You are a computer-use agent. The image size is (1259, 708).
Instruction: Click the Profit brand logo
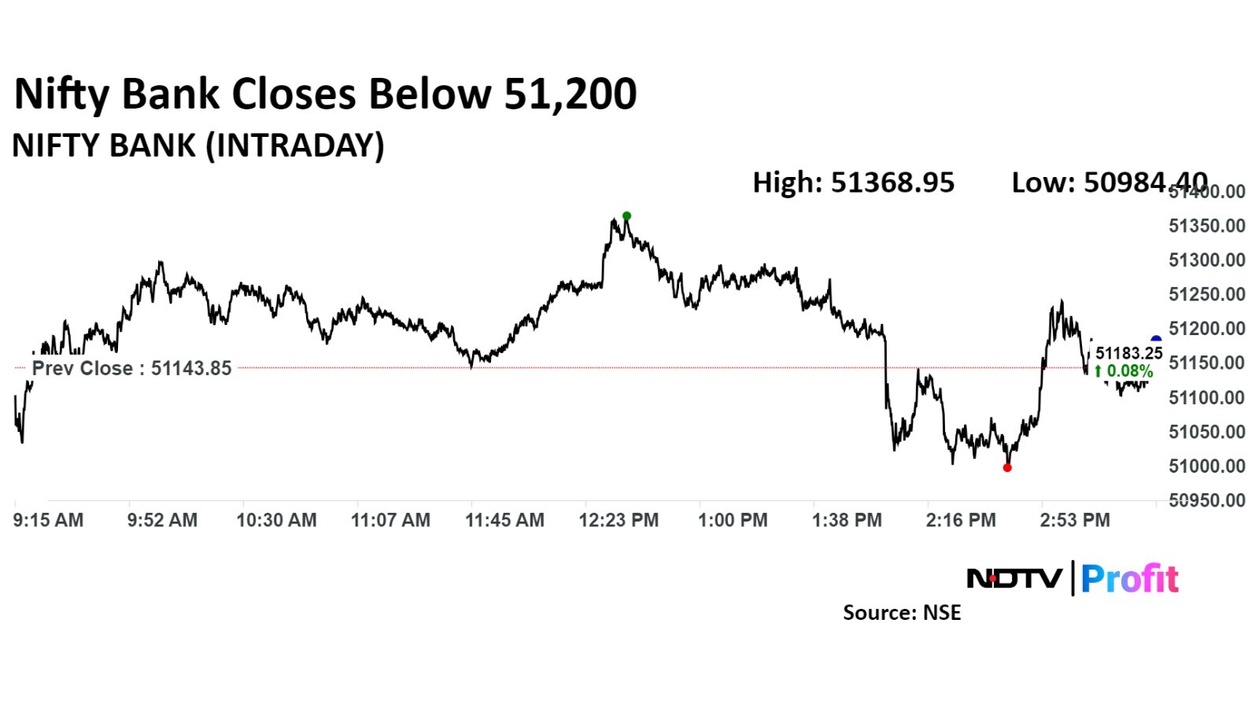tap(1130, 579)
